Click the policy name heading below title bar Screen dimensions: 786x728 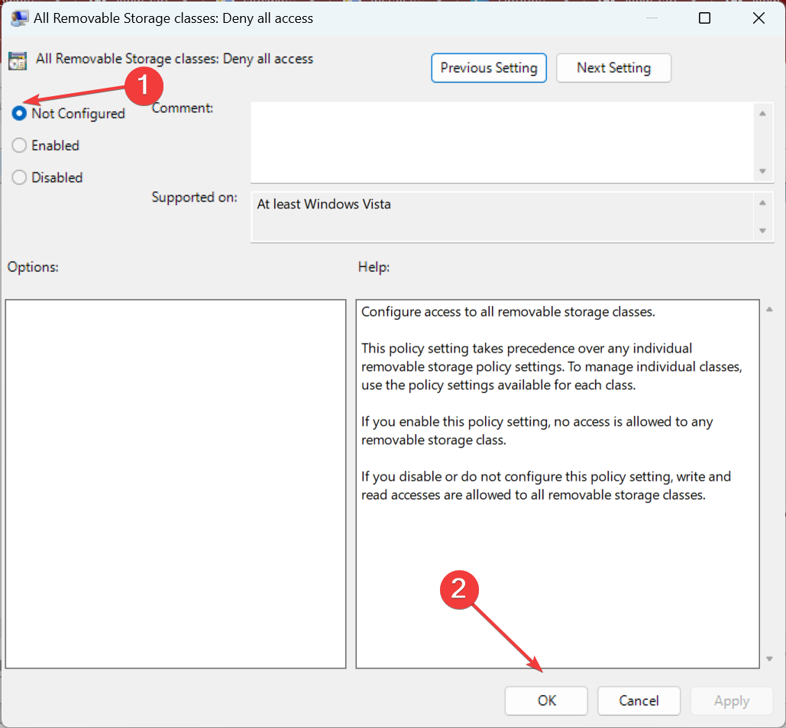point(174,59)
